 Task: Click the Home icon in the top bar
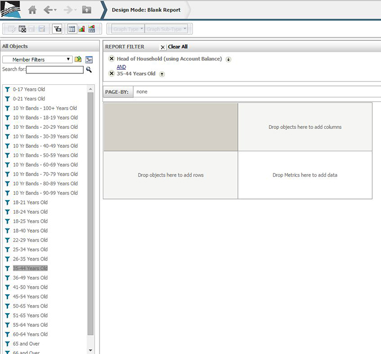point(33,10)
